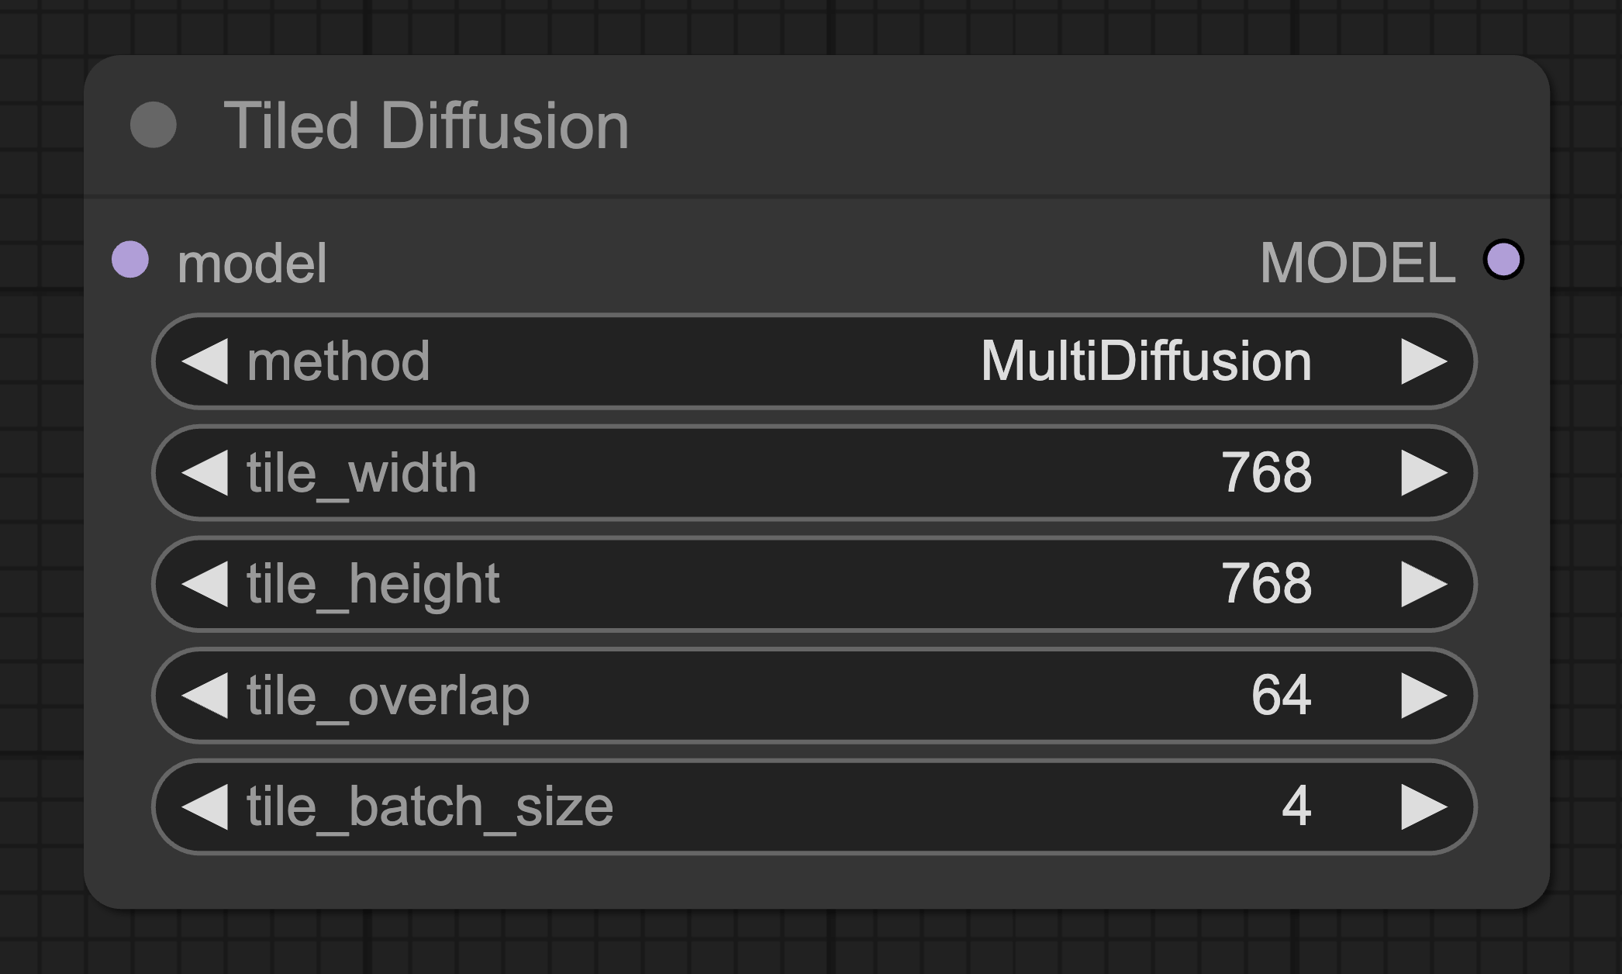
Task: Click the tile_width value 768
Action: pos(1269,473)
